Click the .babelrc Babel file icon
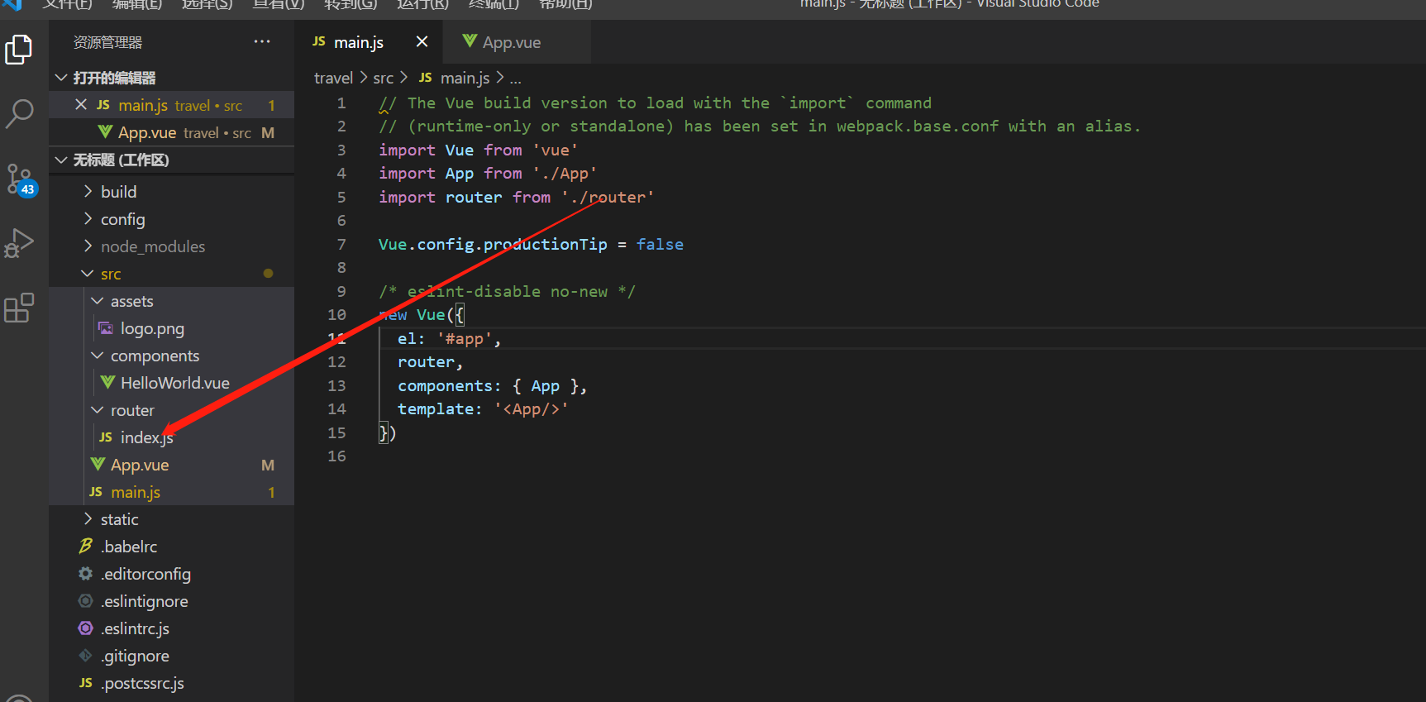 click(x=86, y=547)
